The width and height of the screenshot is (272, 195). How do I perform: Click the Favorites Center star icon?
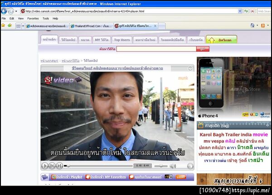point(3,25)
